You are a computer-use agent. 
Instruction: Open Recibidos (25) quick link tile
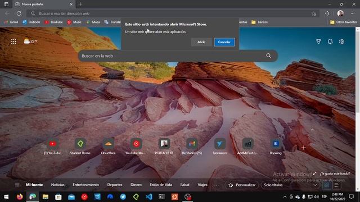tap(192, 146)
